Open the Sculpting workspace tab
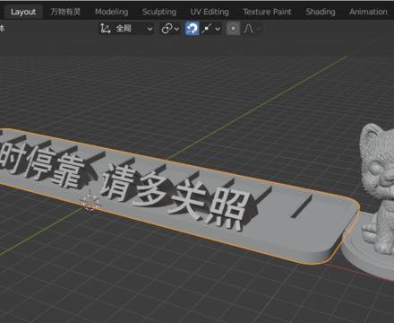The image size is (394, 323). pos(159,12)
